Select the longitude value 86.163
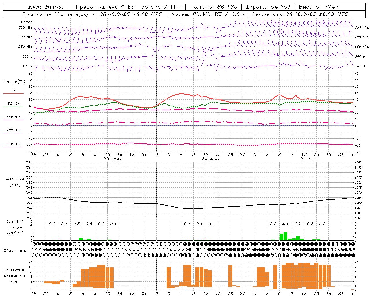This screenshot has width=370, height=296. tap(227, 7)
